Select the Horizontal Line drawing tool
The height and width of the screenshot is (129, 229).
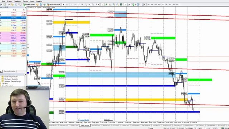click(x=75, y=5)
